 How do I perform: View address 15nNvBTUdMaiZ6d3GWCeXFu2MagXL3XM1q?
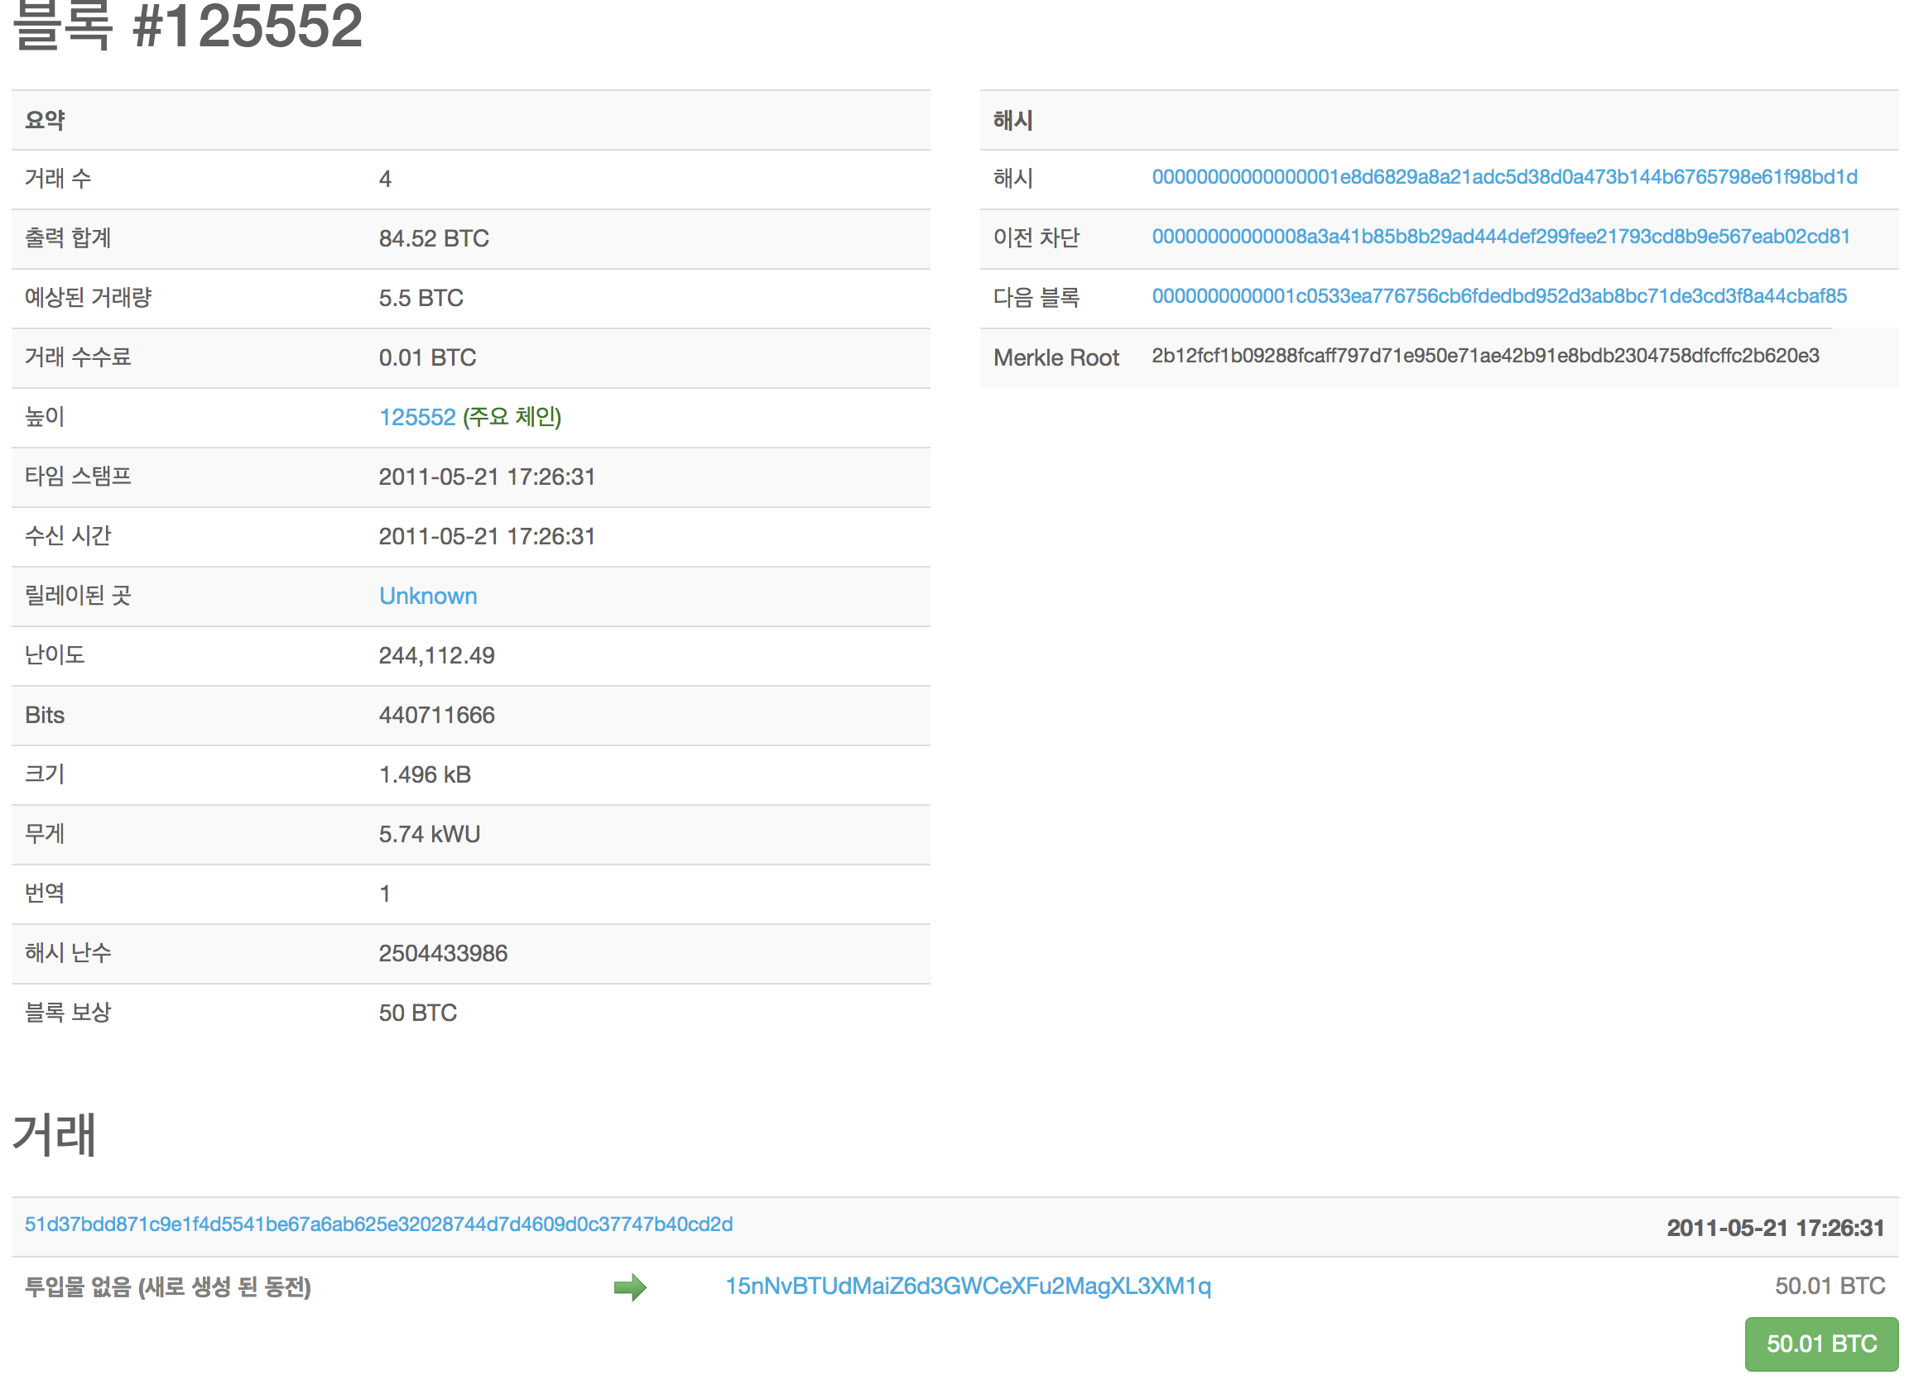pos(969,1287)
